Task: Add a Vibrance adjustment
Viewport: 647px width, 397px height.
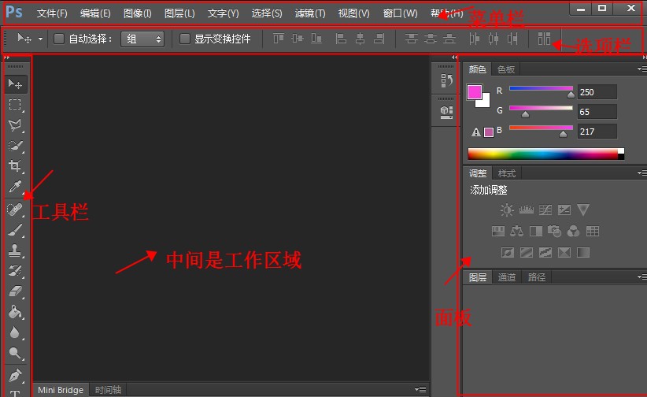Action: (x=583, y=210)
